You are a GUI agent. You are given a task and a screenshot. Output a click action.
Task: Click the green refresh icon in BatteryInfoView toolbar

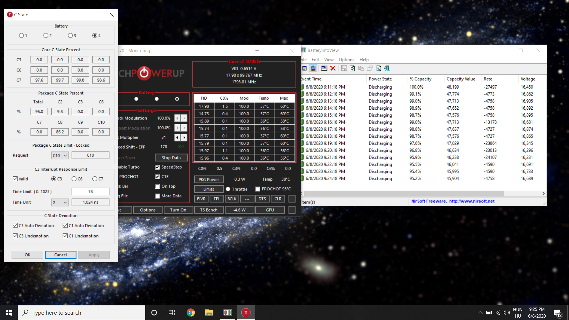352,68
